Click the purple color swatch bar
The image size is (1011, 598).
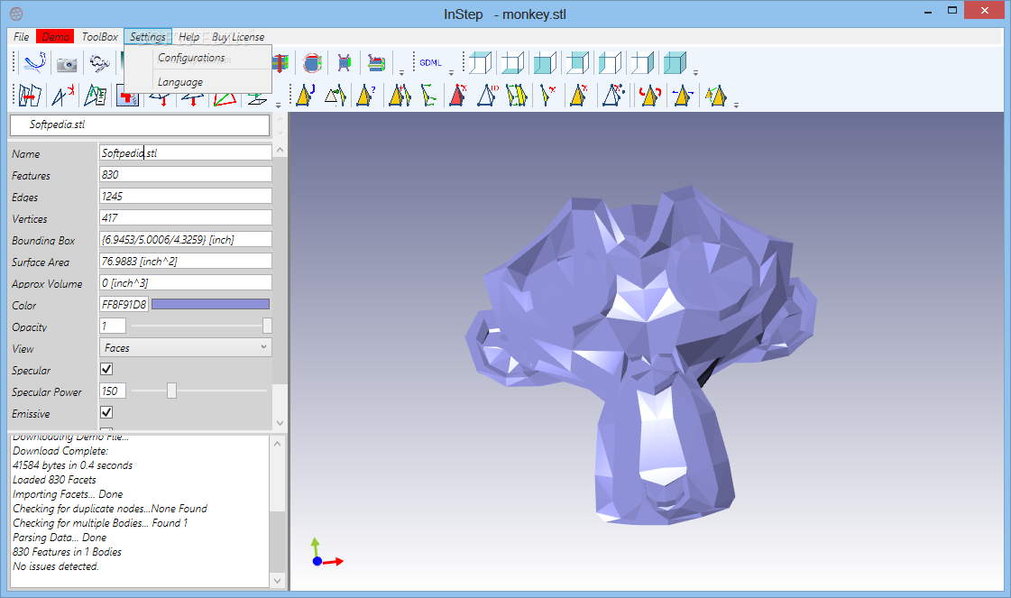coord(210,305)
